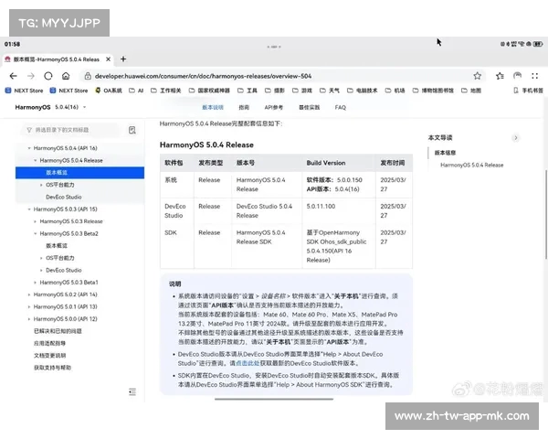548x439 pixels.
Task: Jump to 版本信息 in page outline
Action: tap(446, 153)
